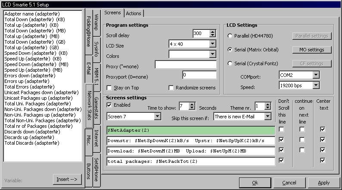Select the Network Stats vertical tab
The height and width of the screenshot is (190, 342).
tap(89, 106)
